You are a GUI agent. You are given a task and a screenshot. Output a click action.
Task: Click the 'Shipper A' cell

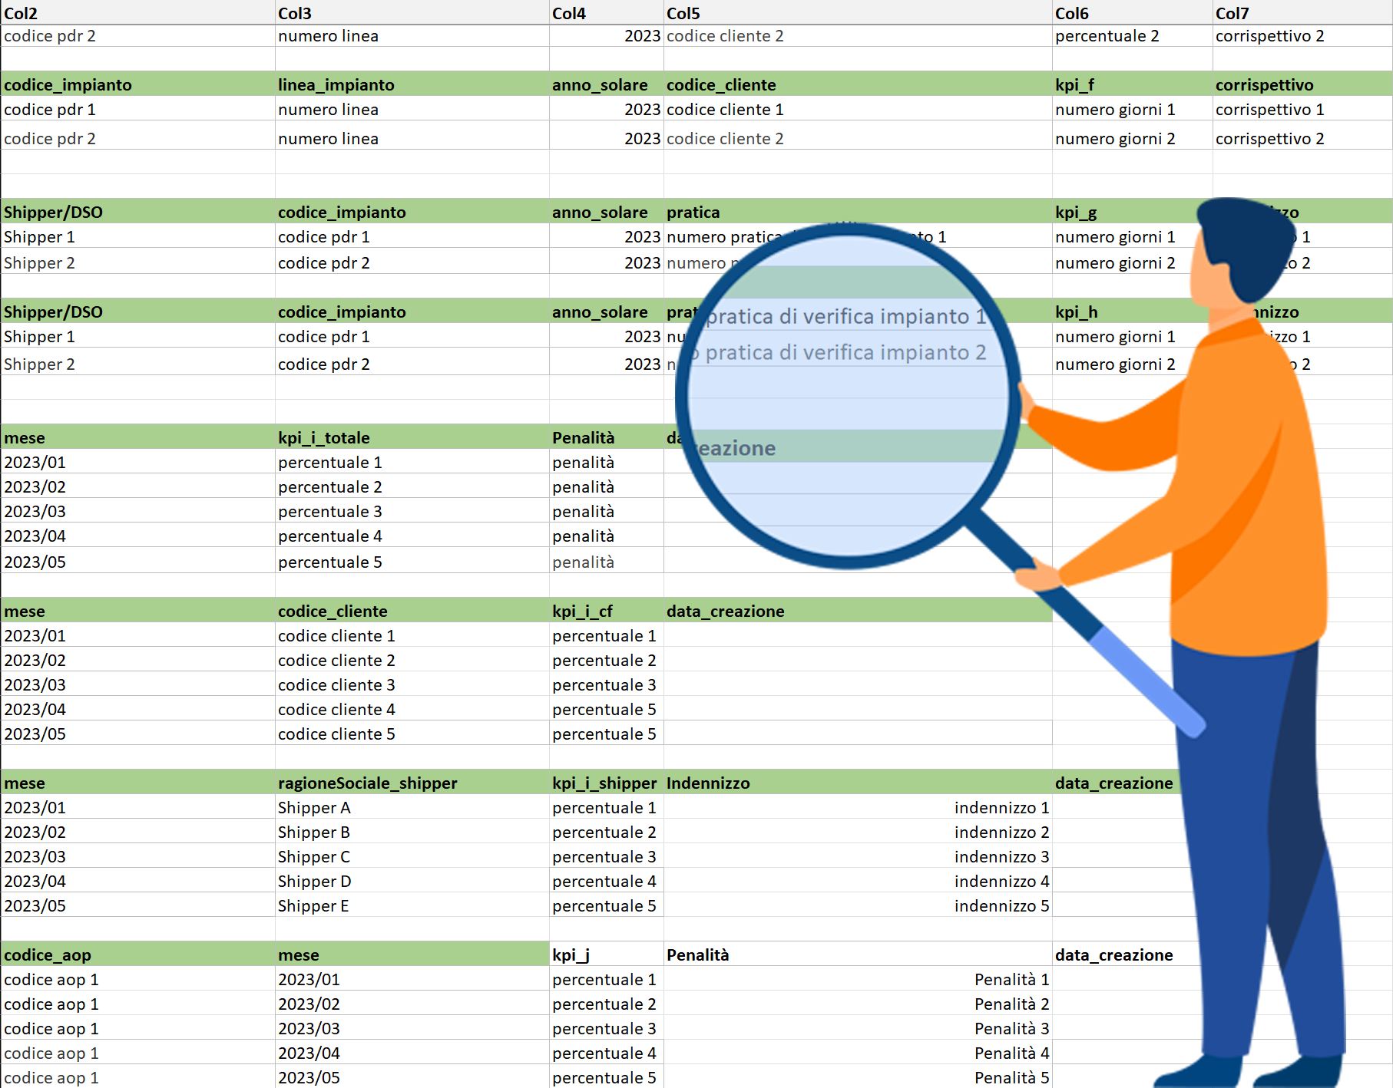tap(412, 807)
